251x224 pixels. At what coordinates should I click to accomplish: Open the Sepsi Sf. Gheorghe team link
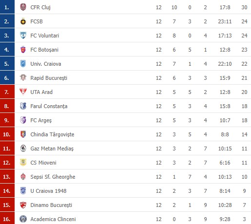(x=53, y=177)
